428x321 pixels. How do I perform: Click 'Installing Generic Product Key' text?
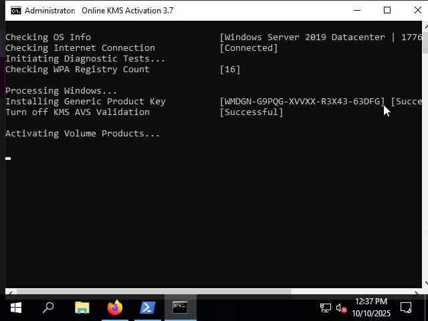[86, 101]
